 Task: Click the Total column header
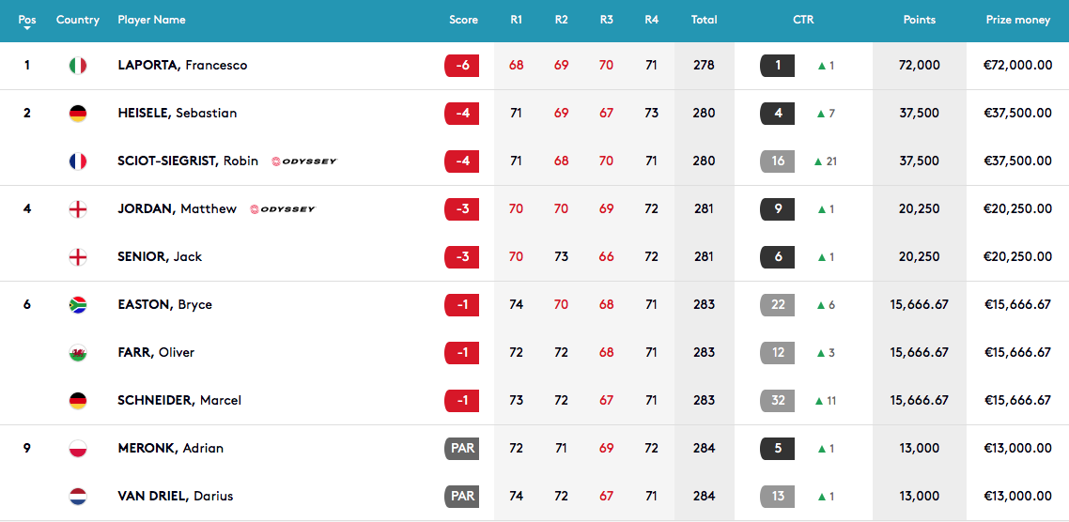(704, 20)
